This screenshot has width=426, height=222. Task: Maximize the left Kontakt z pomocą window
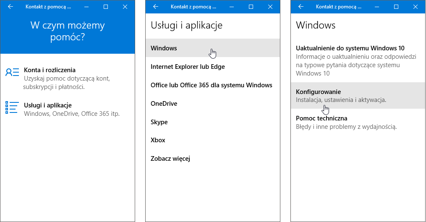106,7
